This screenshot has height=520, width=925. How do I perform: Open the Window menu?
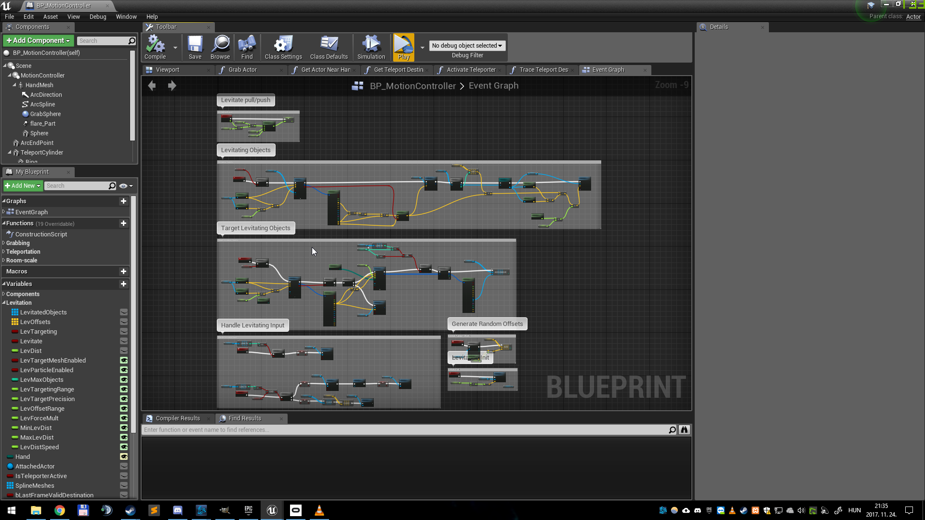point(126,16)
